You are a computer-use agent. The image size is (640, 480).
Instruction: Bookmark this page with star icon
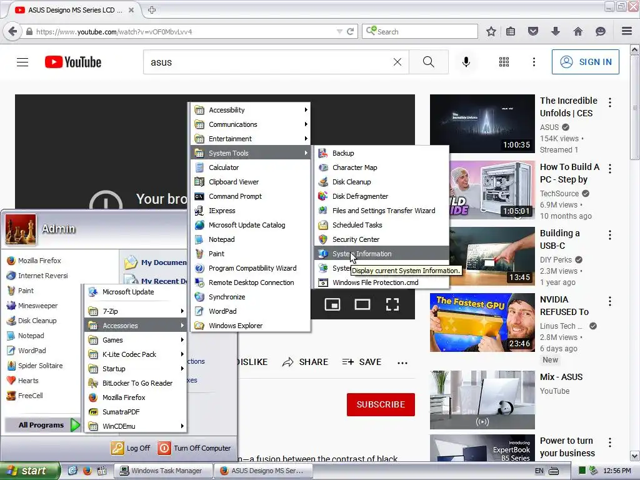click(491, 31)
